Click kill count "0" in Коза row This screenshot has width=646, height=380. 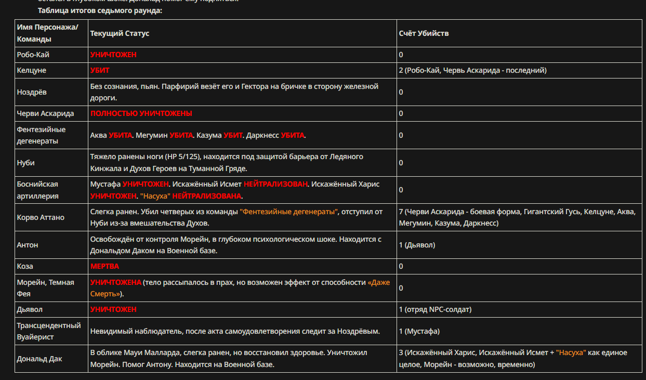(x=401, y=266)
